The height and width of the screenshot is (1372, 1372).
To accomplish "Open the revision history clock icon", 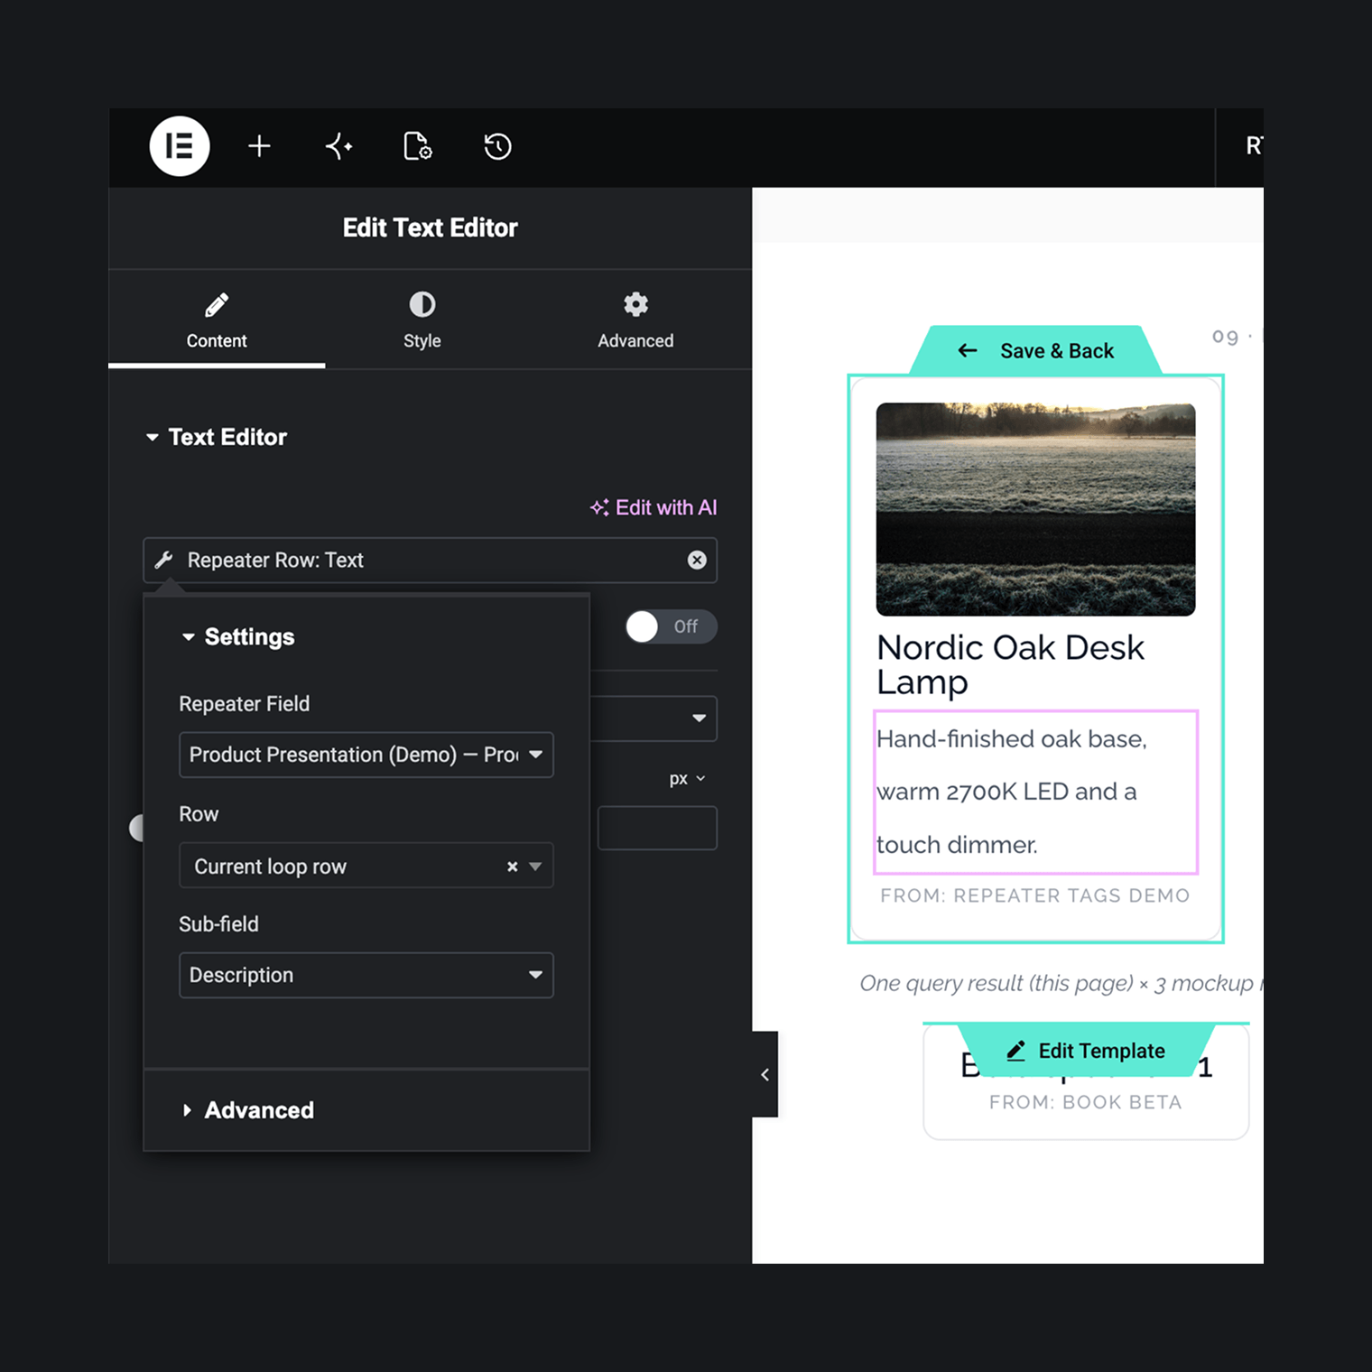I will coord(497,146).
